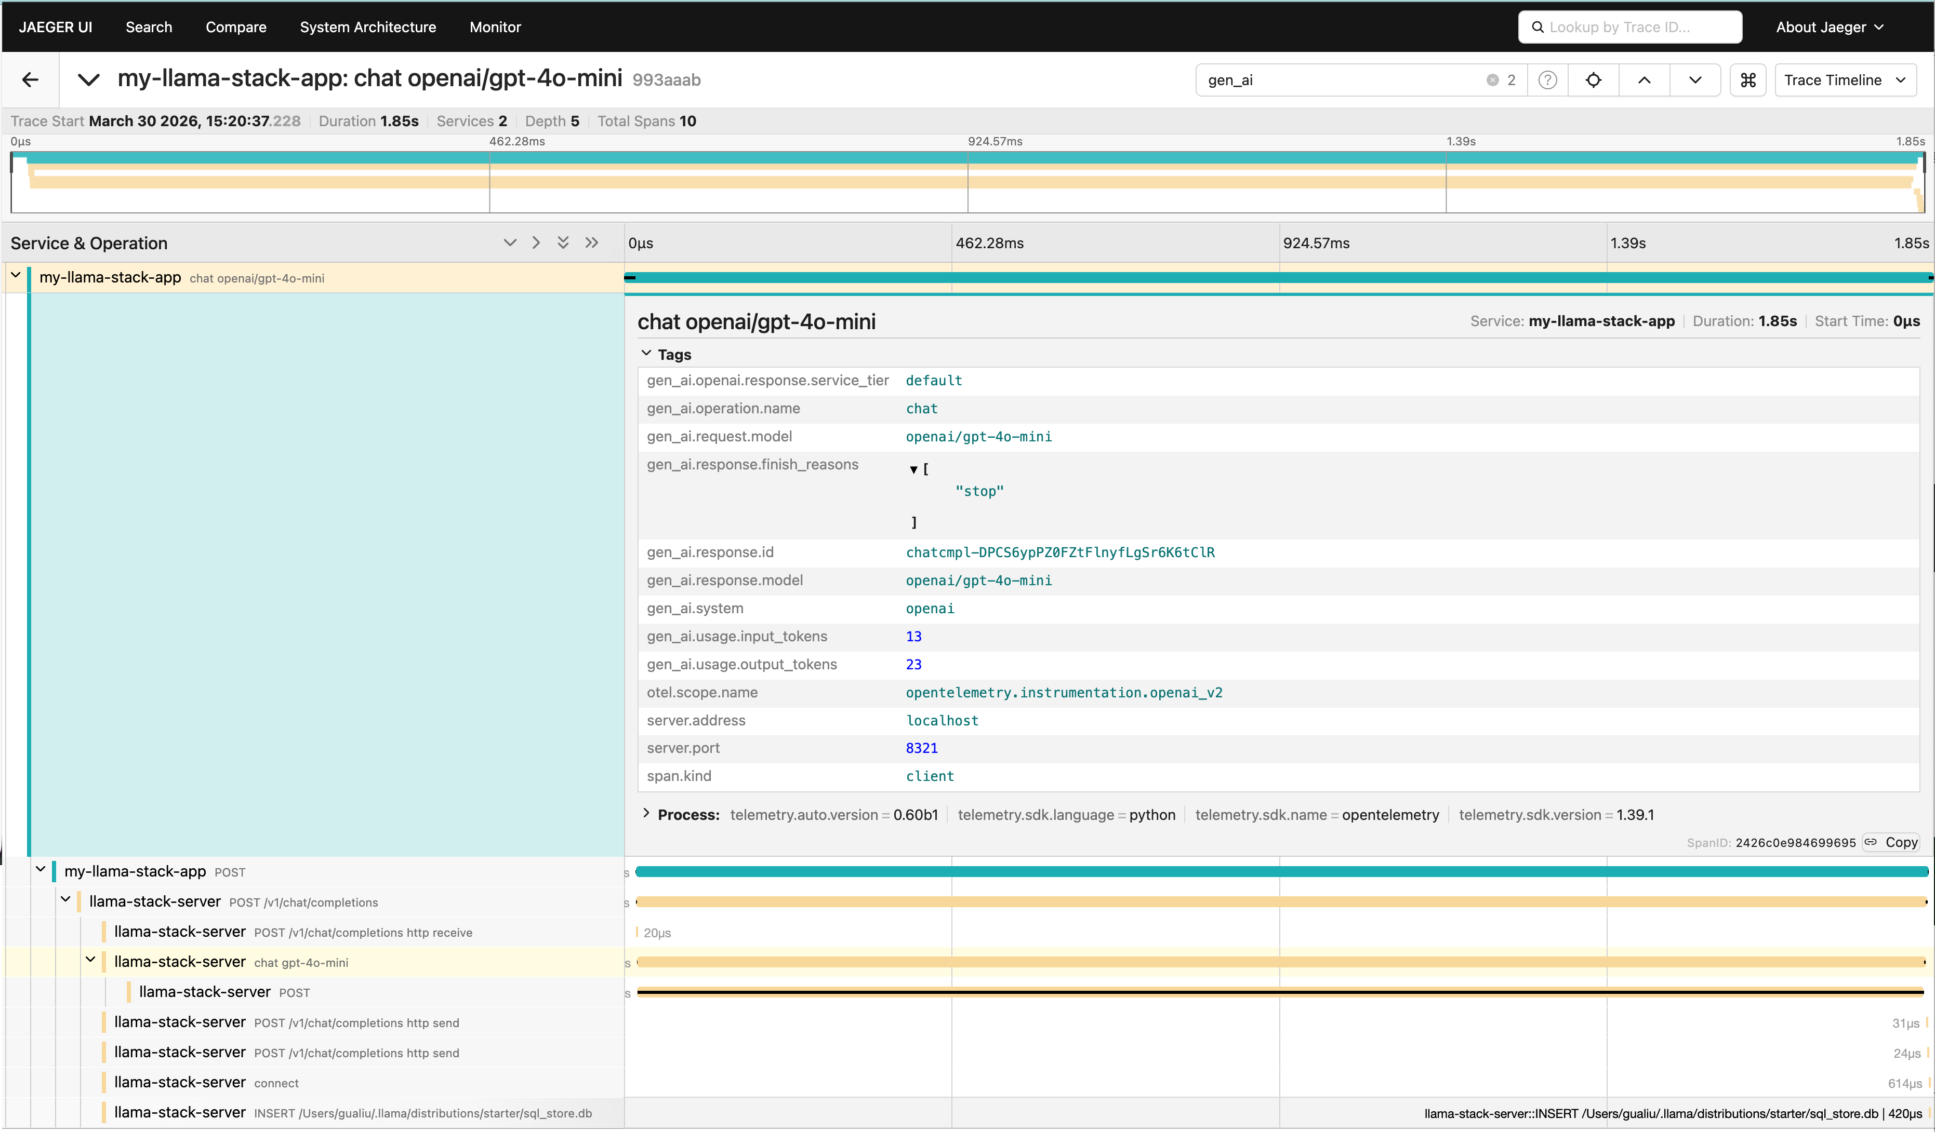This screenshot has width=1935, height=1132.
Task: Open keyboard shortcuts command icon
Action: coord(1748,80)
